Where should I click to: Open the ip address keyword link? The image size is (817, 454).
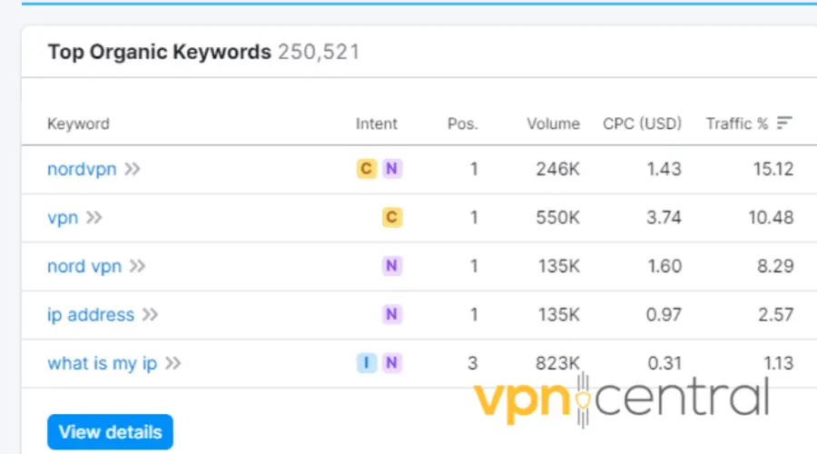[x=91, y=315]
